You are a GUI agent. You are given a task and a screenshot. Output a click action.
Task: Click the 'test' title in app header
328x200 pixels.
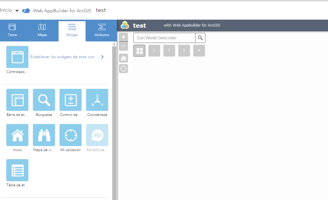(x=140, y=26)
